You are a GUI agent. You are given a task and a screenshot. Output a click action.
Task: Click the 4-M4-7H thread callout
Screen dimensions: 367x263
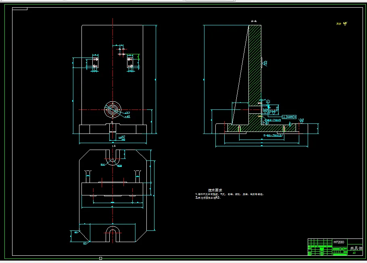[x=273, y=120]
